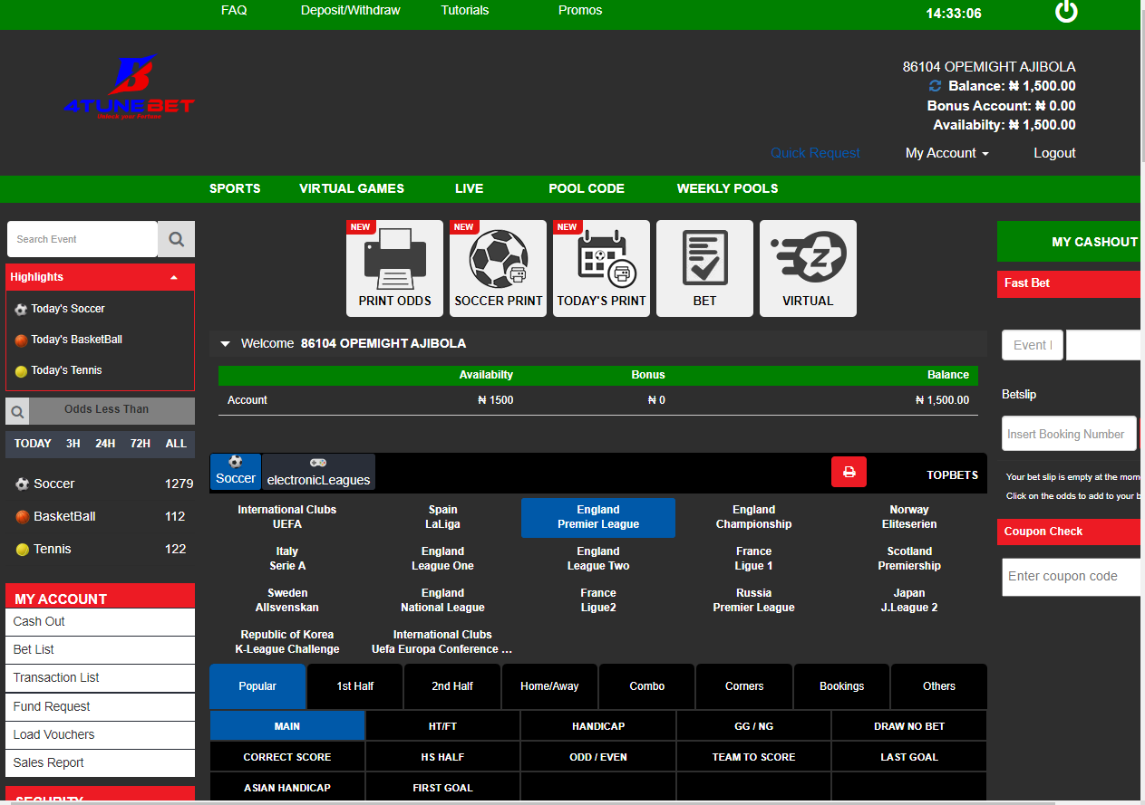Open the Print Odds printer tile
The height and width of the screenshot is (805, 1145).
394,268
